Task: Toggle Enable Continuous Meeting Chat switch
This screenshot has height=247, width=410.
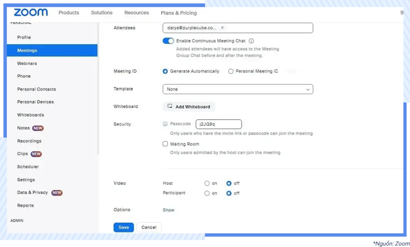Action: click(168, 41)
